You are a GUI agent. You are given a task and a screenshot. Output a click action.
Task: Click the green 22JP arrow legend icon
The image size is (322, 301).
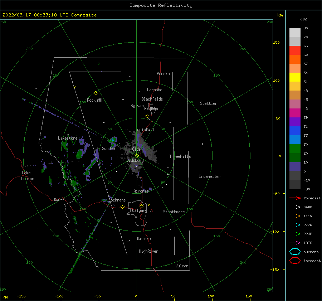pyautogui.click(x=295, y=234)
